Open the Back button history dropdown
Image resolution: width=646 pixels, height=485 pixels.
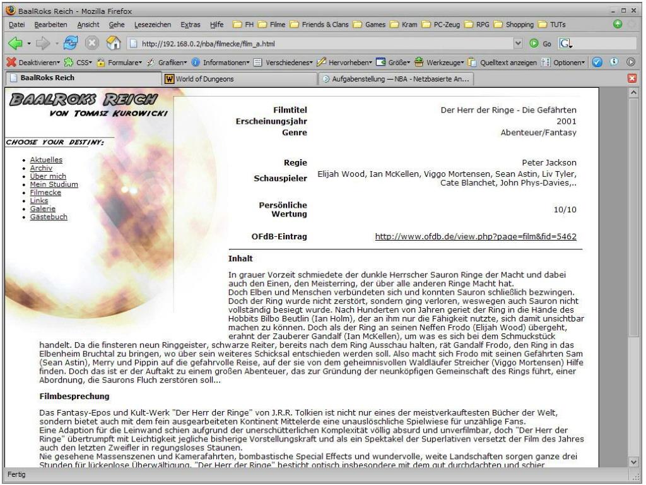(28, 44)
